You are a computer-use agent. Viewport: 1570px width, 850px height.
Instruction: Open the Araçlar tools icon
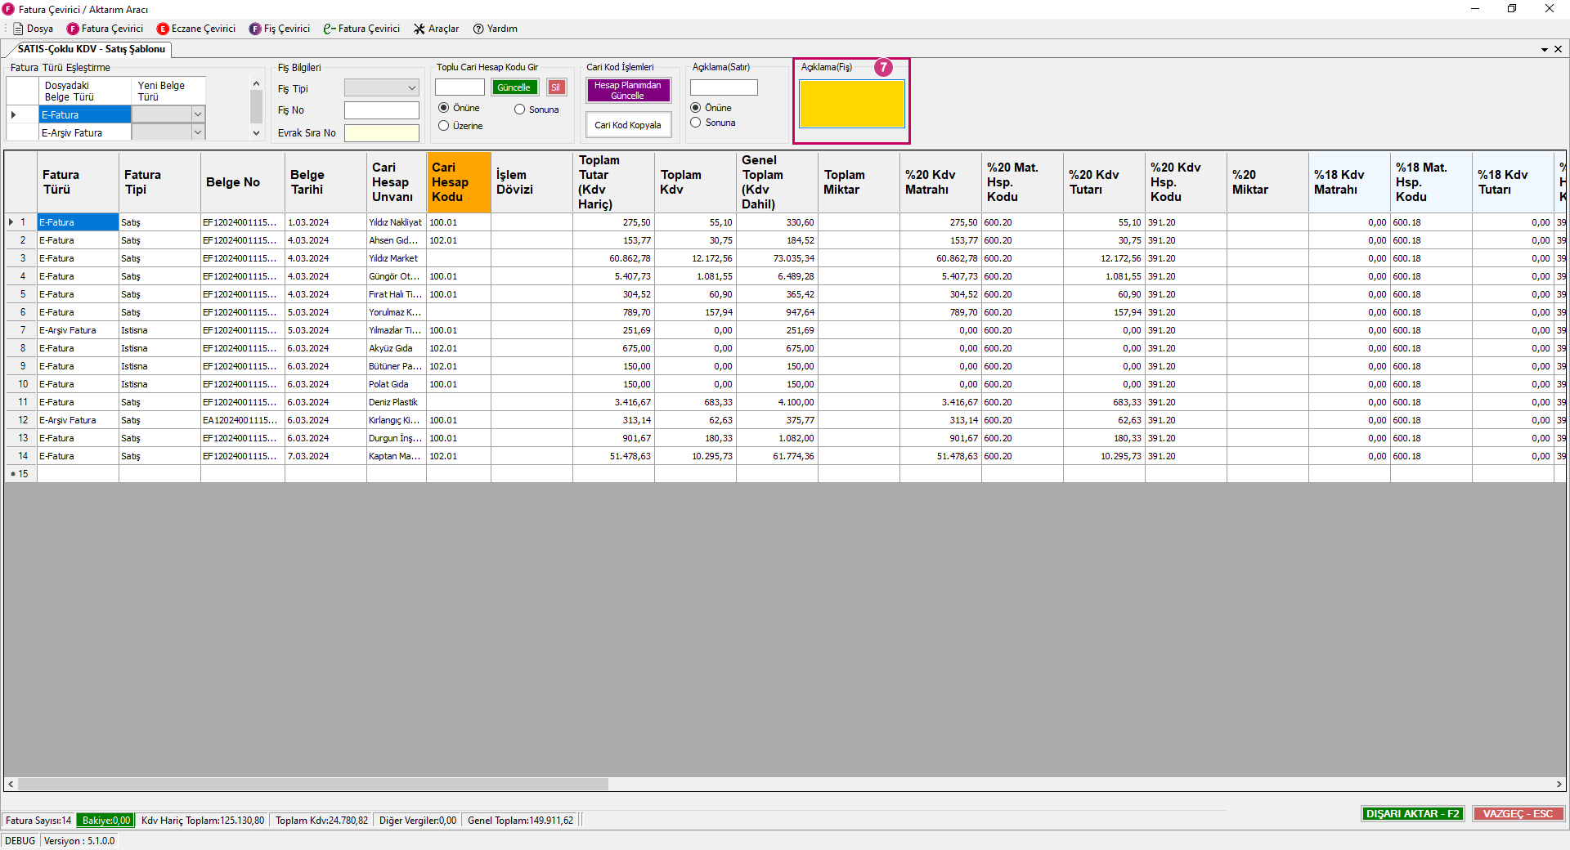[419, 29]
